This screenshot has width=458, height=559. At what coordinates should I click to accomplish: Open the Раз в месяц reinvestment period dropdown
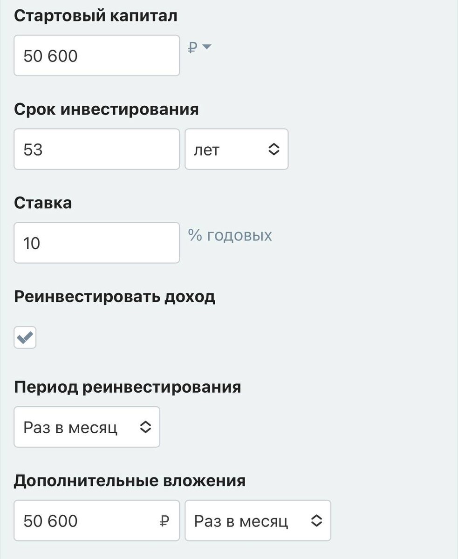(x=87, y=427)
